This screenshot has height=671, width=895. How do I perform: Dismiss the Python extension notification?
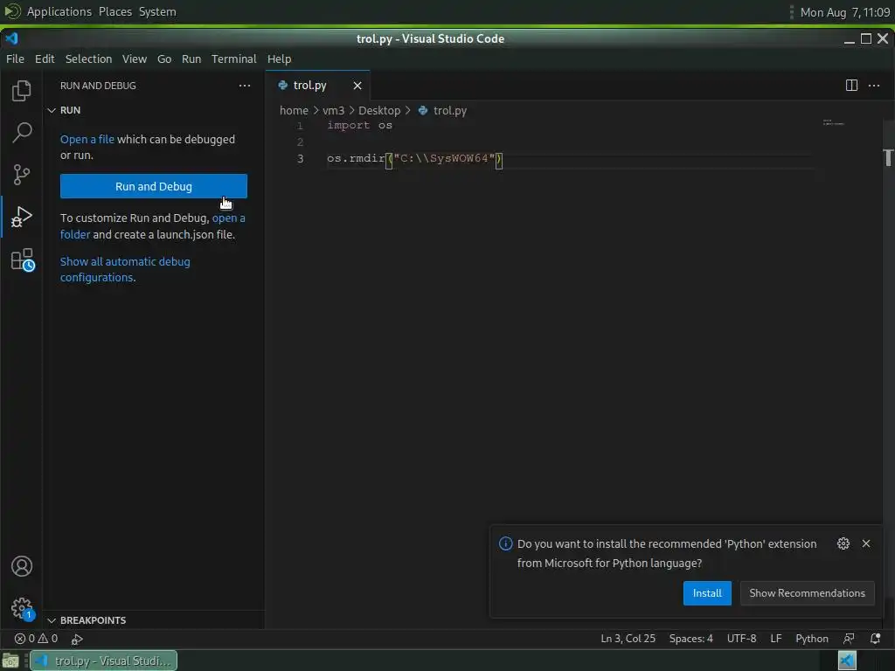(x=866, y=543)
